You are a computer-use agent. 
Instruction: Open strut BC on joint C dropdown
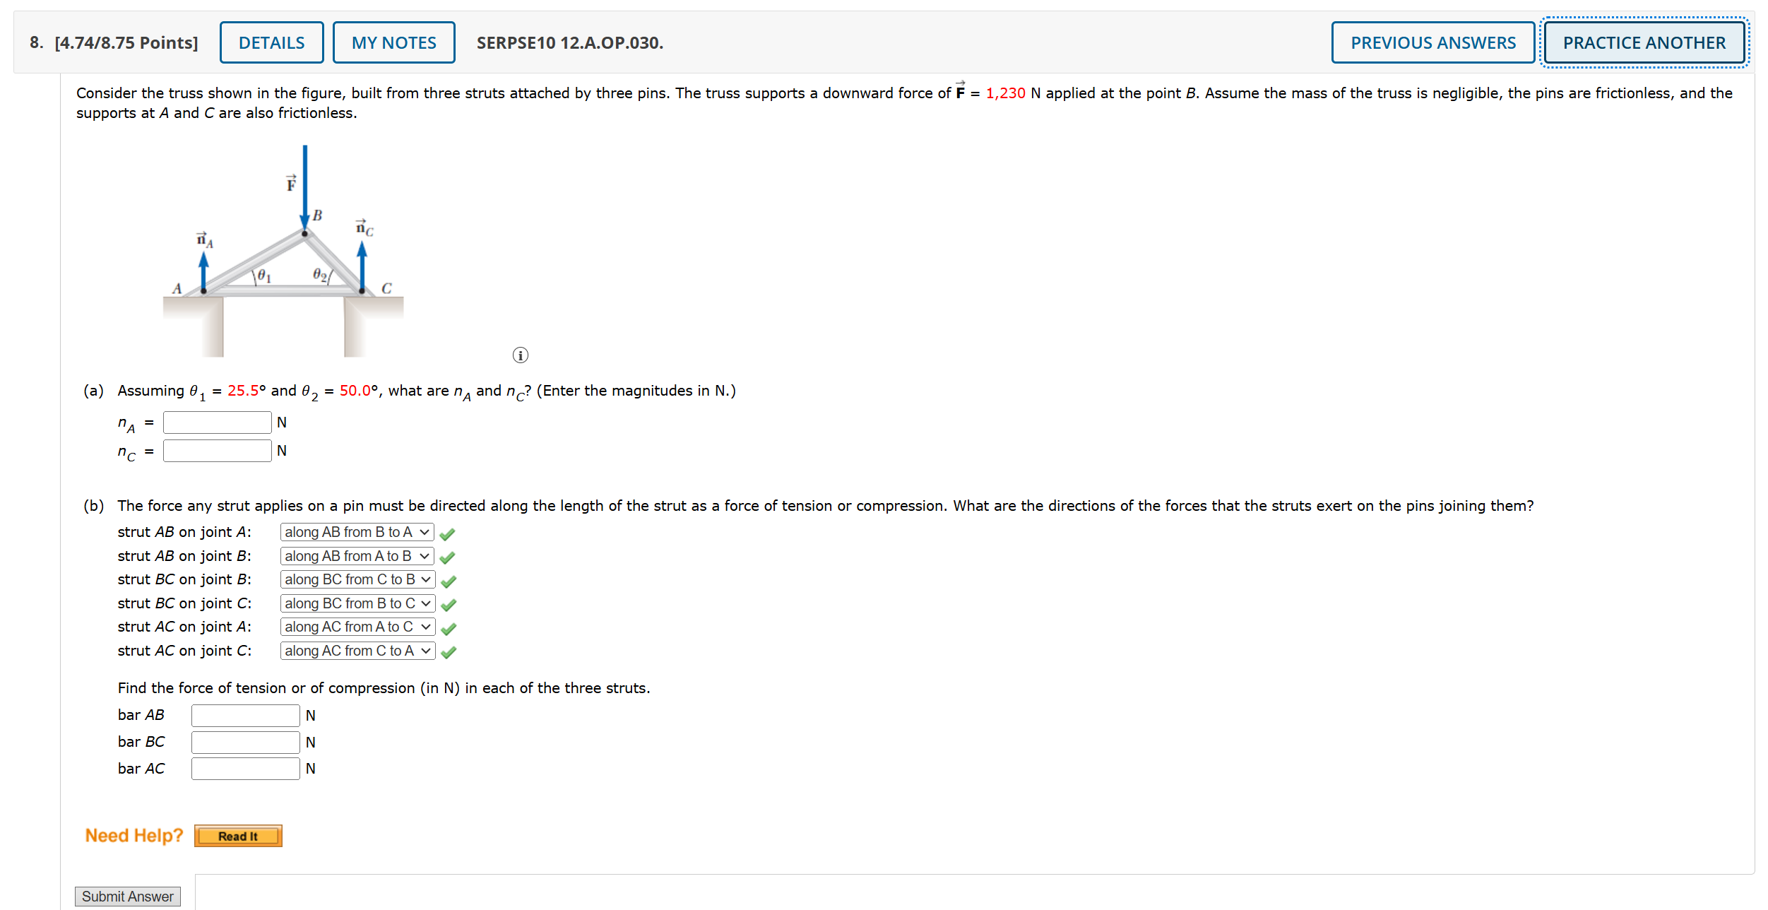pyautogui.click(x=357, y=603)
